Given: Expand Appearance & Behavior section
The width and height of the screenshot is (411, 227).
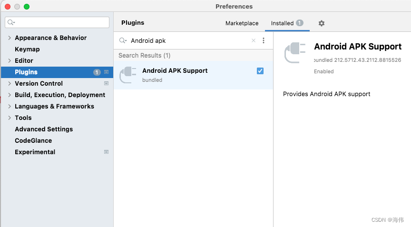Looking at the screenshot, I should [10, 38].
